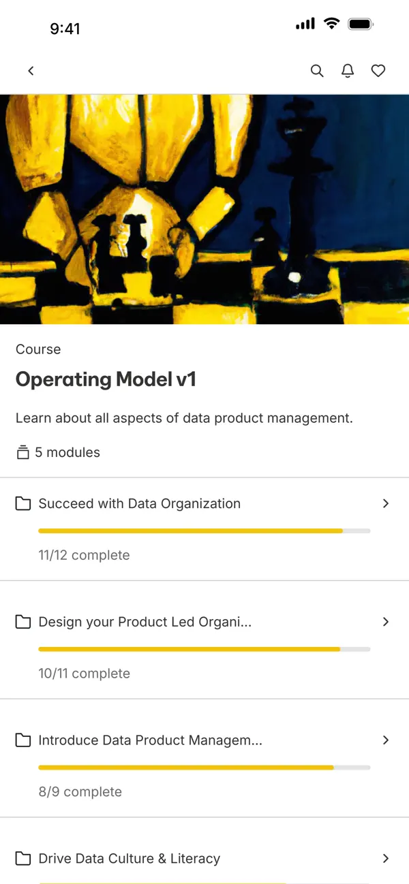Click folder icon beside Succeed with Data Organization
409x884 pixels.
pos(23,504)
